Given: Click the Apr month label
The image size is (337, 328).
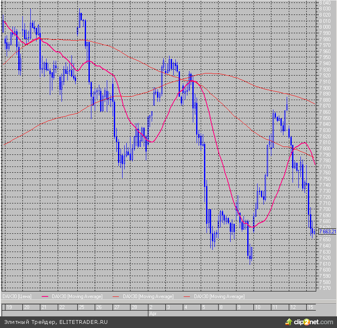Looking at the screenshot, I should [x=153, y=313].
